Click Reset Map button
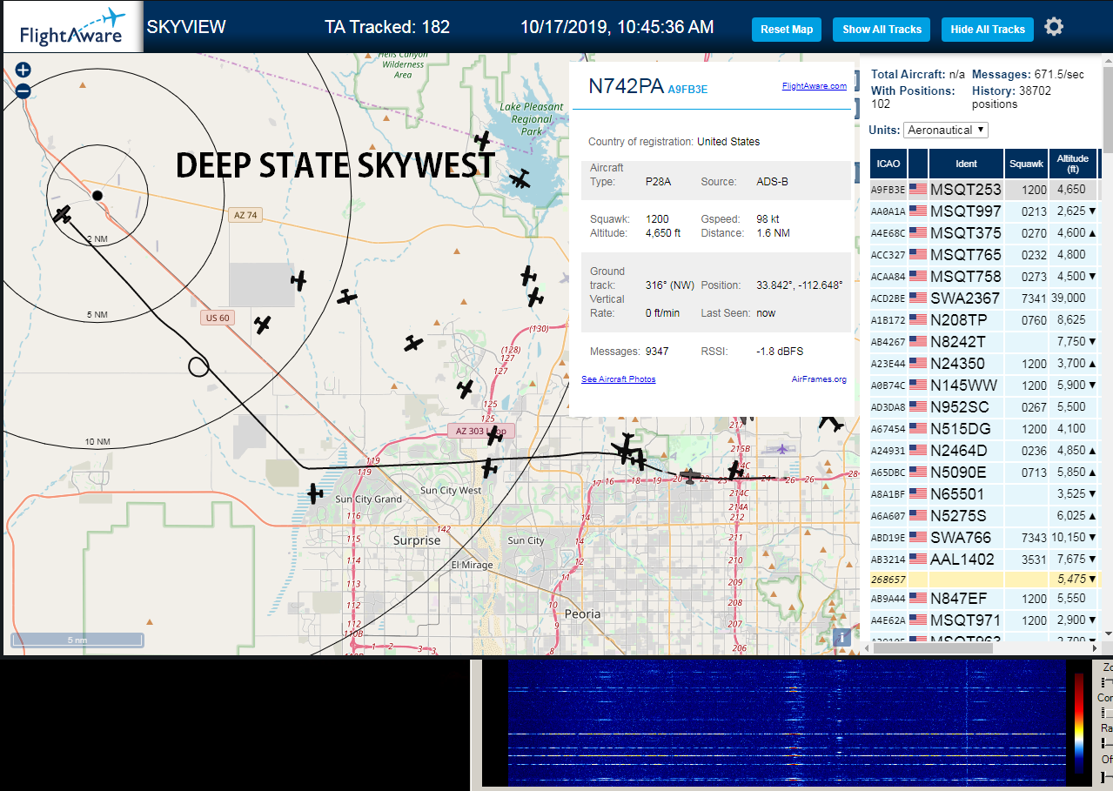Viewport: 1113px width, 791px height. pos(787,30)
